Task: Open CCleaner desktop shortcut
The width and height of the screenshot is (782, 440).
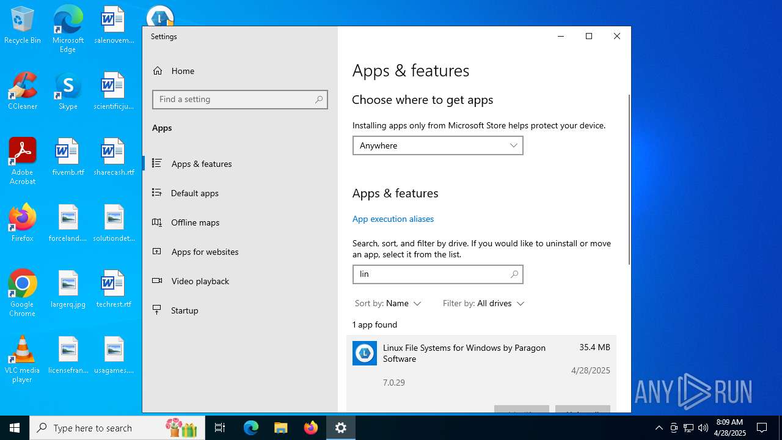Action: click(23, 92)
